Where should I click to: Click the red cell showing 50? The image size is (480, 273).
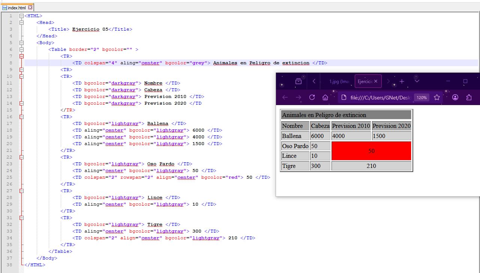(x=371, y=151)
